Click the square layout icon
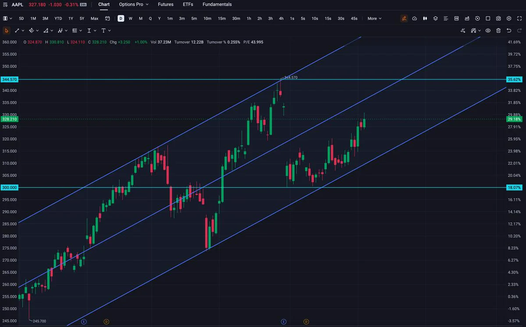526x327 pixels. tap(488, 18)
